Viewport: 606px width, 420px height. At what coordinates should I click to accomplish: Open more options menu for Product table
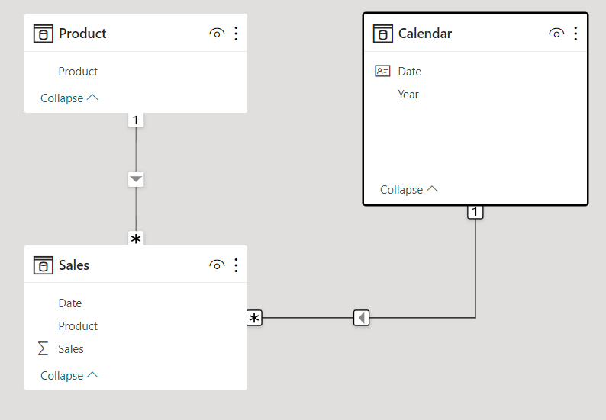236,34
